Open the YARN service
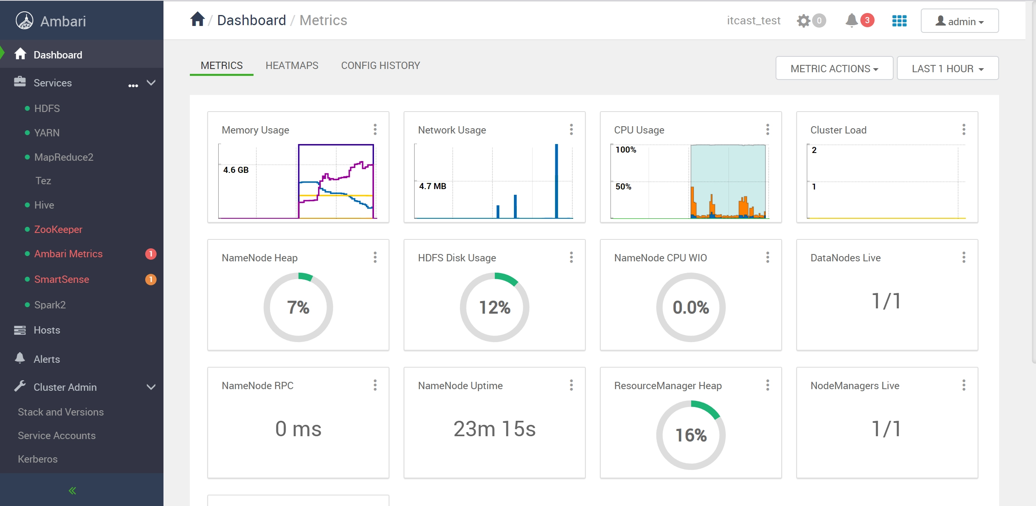The image size is (1036, 506). (x=47, y=133)
